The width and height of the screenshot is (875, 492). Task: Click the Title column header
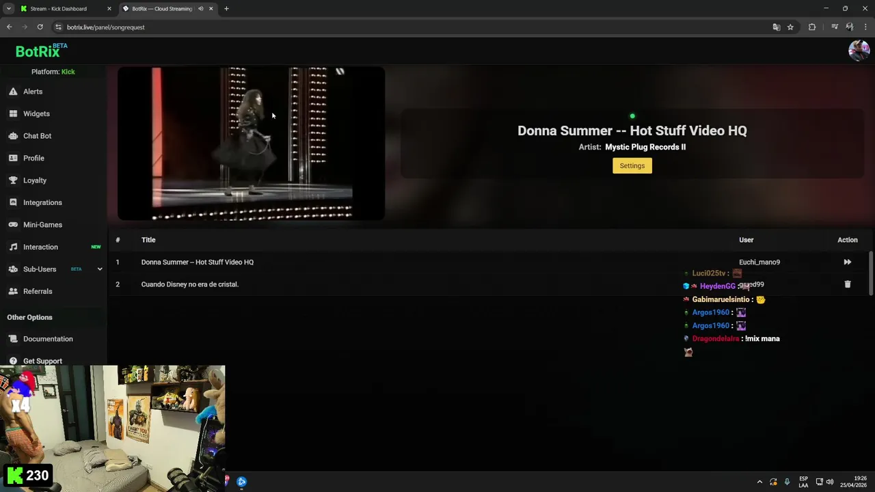pos(148,240)
